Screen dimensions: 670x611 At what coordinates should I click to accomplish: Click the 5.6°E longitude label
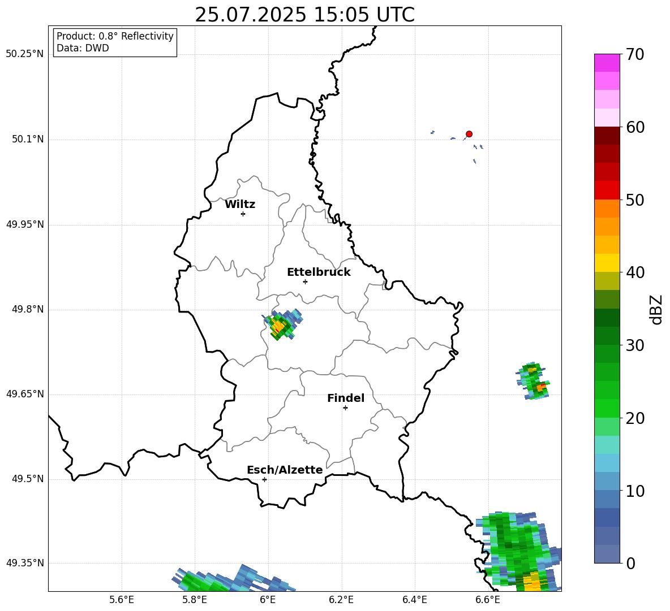(x=122, y=600)
